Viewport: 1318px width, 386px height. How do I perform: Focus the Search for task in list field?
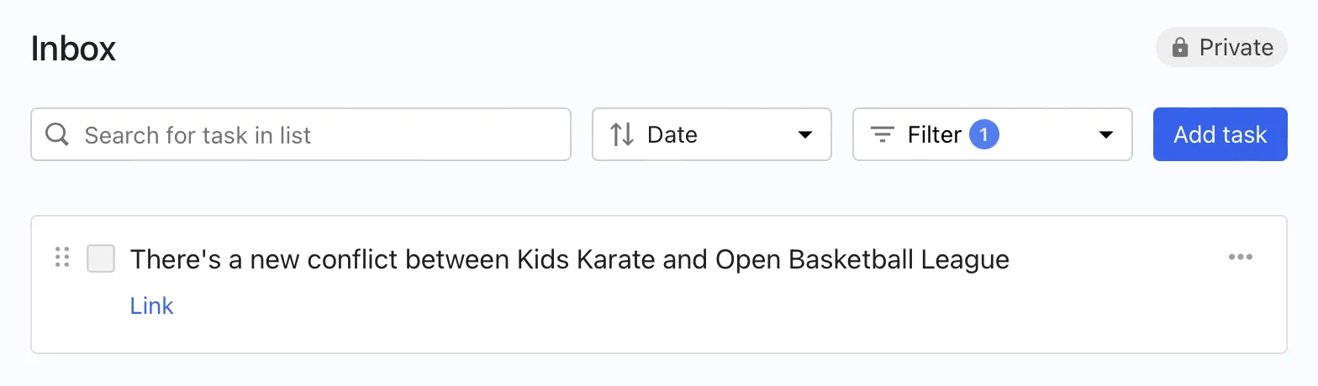(x=319, y=134)
